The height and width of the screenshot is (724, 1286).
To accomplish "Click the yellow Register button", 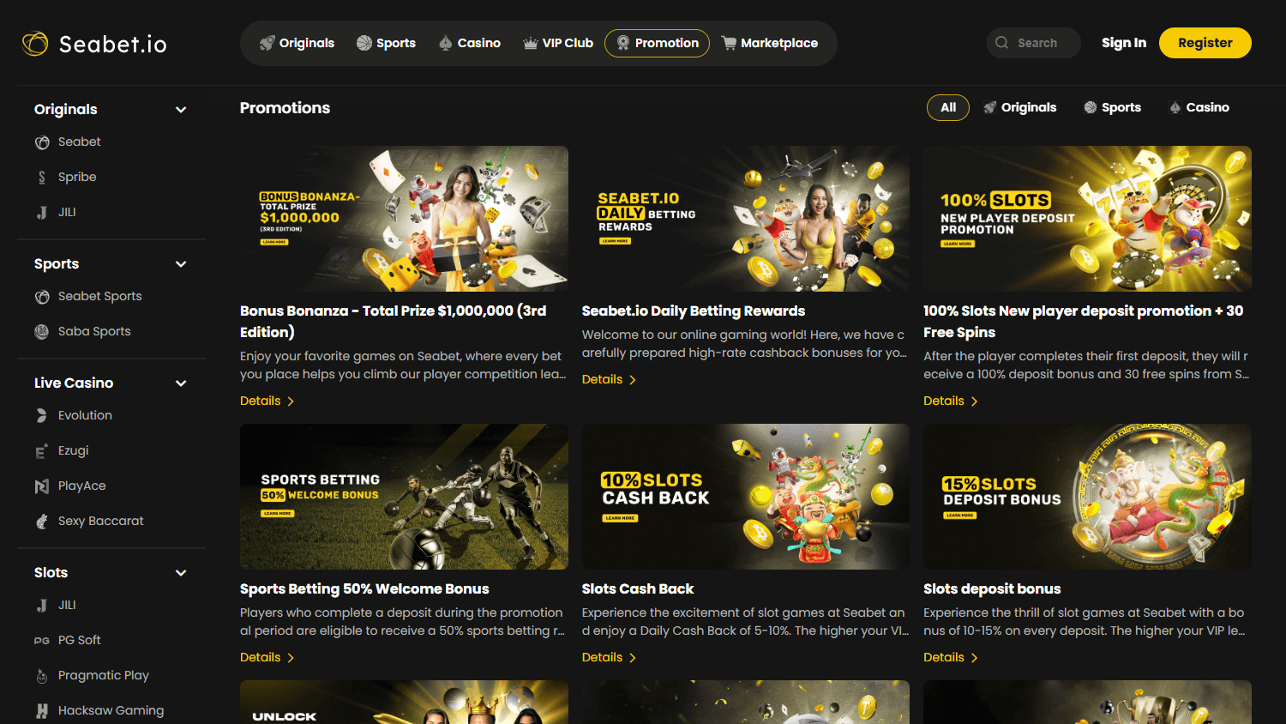I will coord(1205,43).
